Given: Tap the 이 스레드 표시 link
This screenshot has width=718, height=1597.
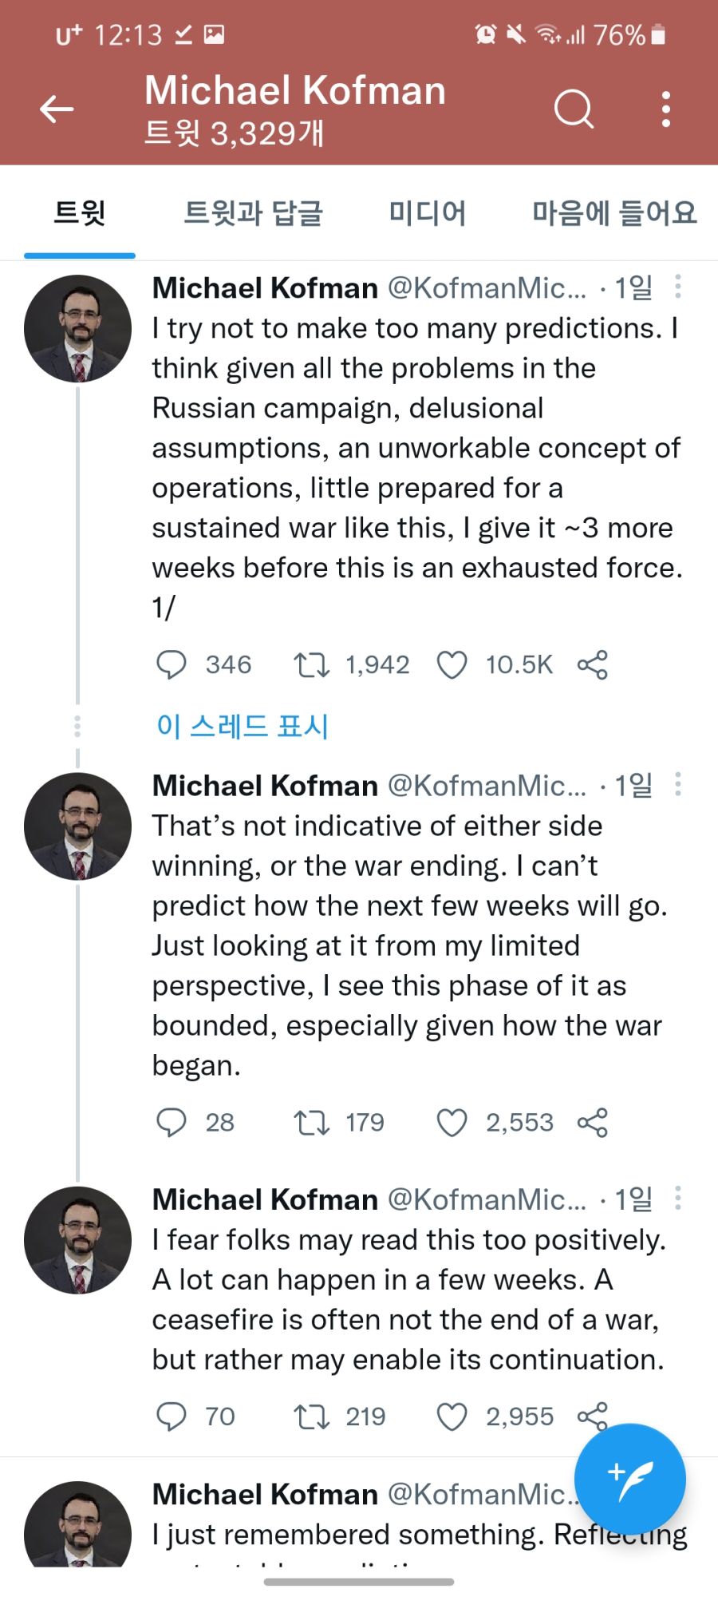Looking at the screenshot, I should click(243, 726).
